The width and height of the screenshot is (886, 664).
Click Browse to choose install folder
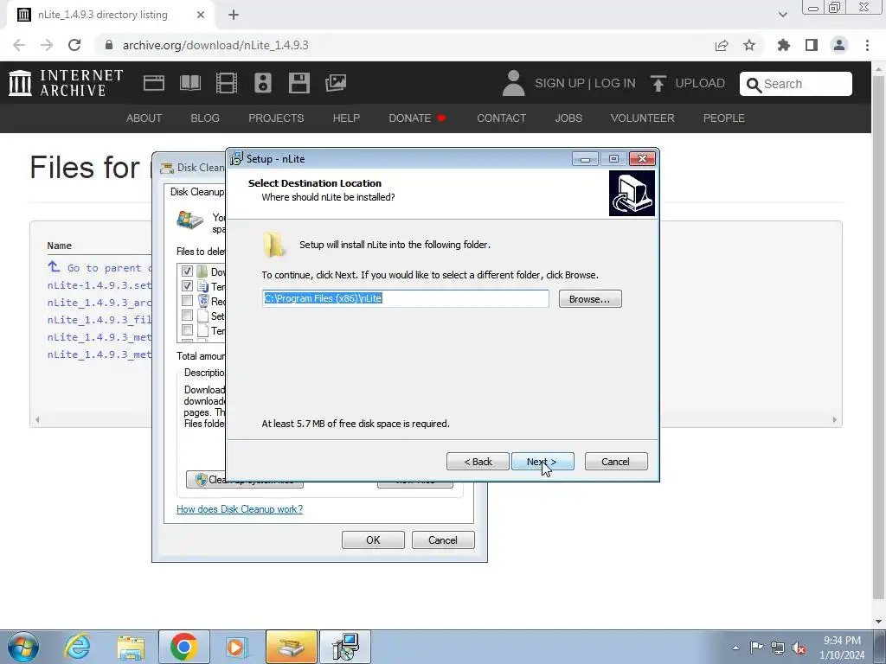(x=590, y=298)
